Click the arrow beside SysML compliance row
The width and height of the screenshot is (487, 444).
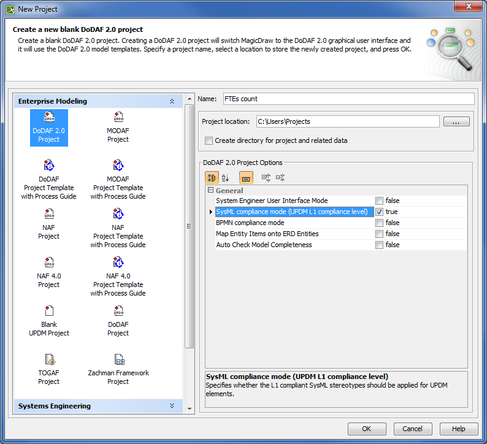[211, 212]
